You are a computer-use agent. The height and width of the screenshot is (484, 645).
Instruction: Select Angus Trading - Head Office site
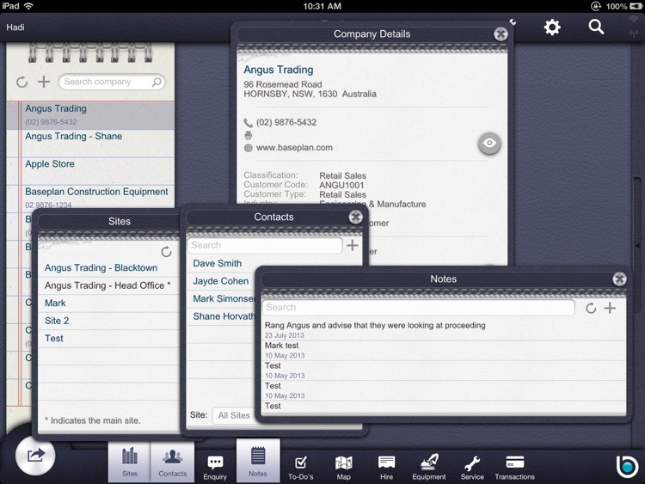(108, 285)
